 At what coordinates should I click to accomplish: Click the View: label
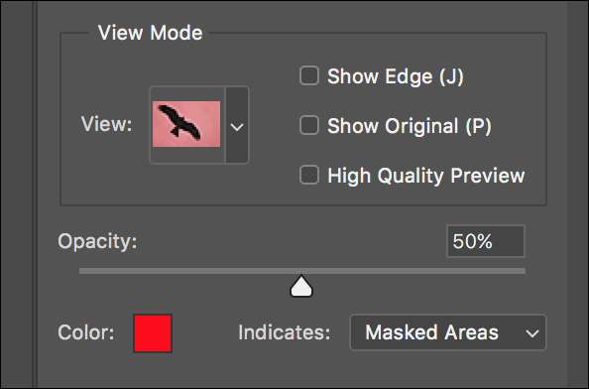(x=107, y=124)
